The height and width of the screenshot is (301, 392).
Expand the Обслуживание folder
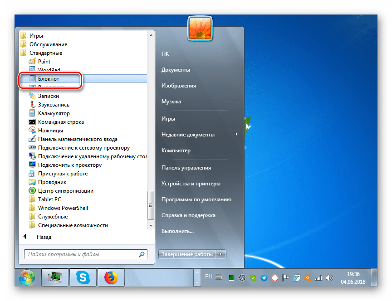(44, 44)
